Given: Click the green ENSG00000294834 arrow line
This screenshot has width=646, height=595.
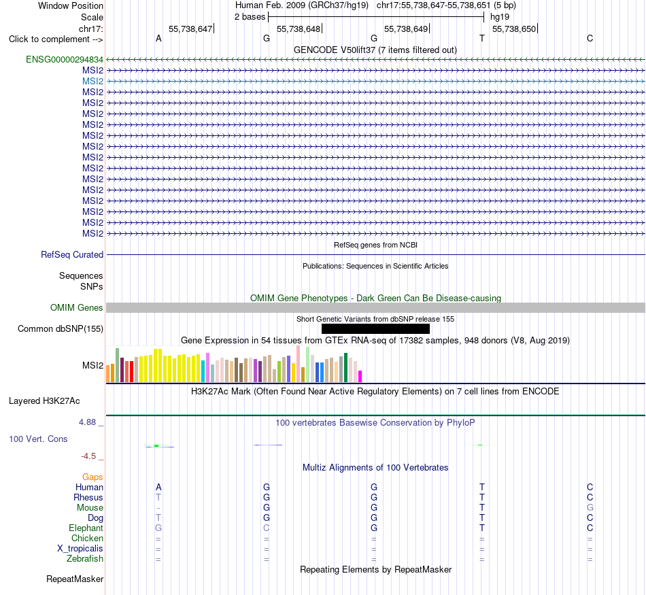Looking at the screenshot, I should pos(375,59).
